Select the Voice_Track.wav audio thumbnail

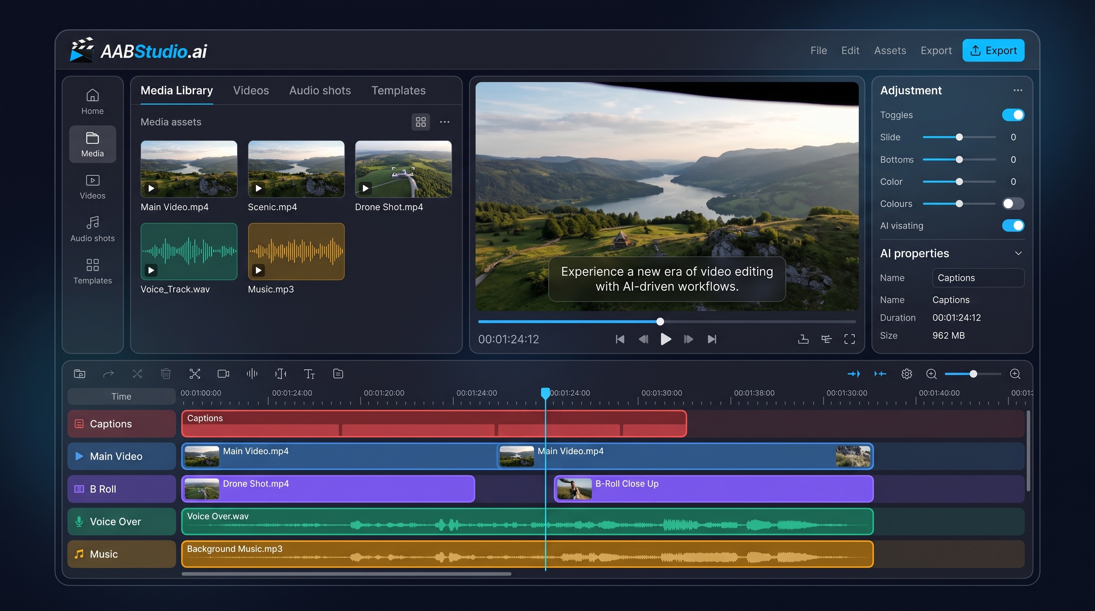click(x=189, y=251)
